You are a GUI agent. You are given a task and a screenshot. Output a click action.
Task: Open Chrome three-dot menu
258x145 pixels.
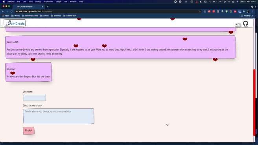pyautogui.click(x=252, y=11)
